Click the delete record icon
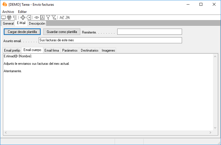The image size is (221, 145). pos(29,17)
